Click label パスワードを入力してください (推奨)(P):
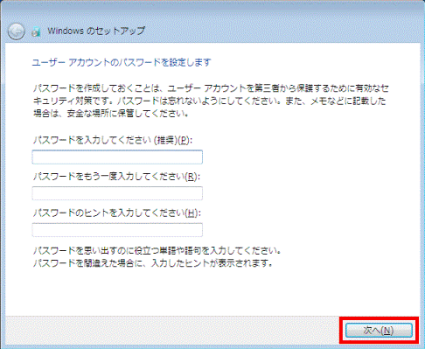 [x=113, y=140]
